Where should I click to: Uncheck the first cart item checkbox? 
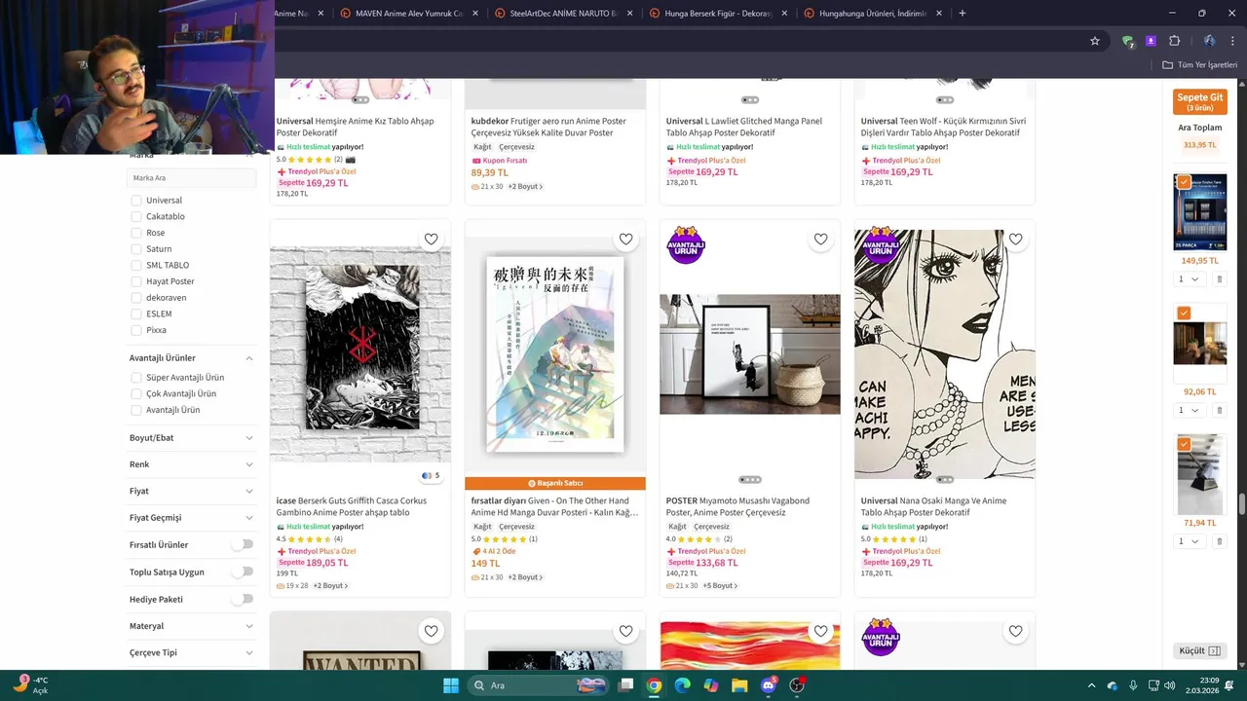(x=1184, y=182)
